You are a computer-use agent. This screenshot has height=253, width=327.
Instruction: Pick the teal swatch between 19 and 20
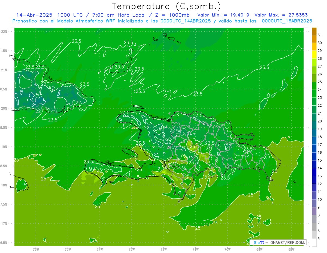pos(314,125)
